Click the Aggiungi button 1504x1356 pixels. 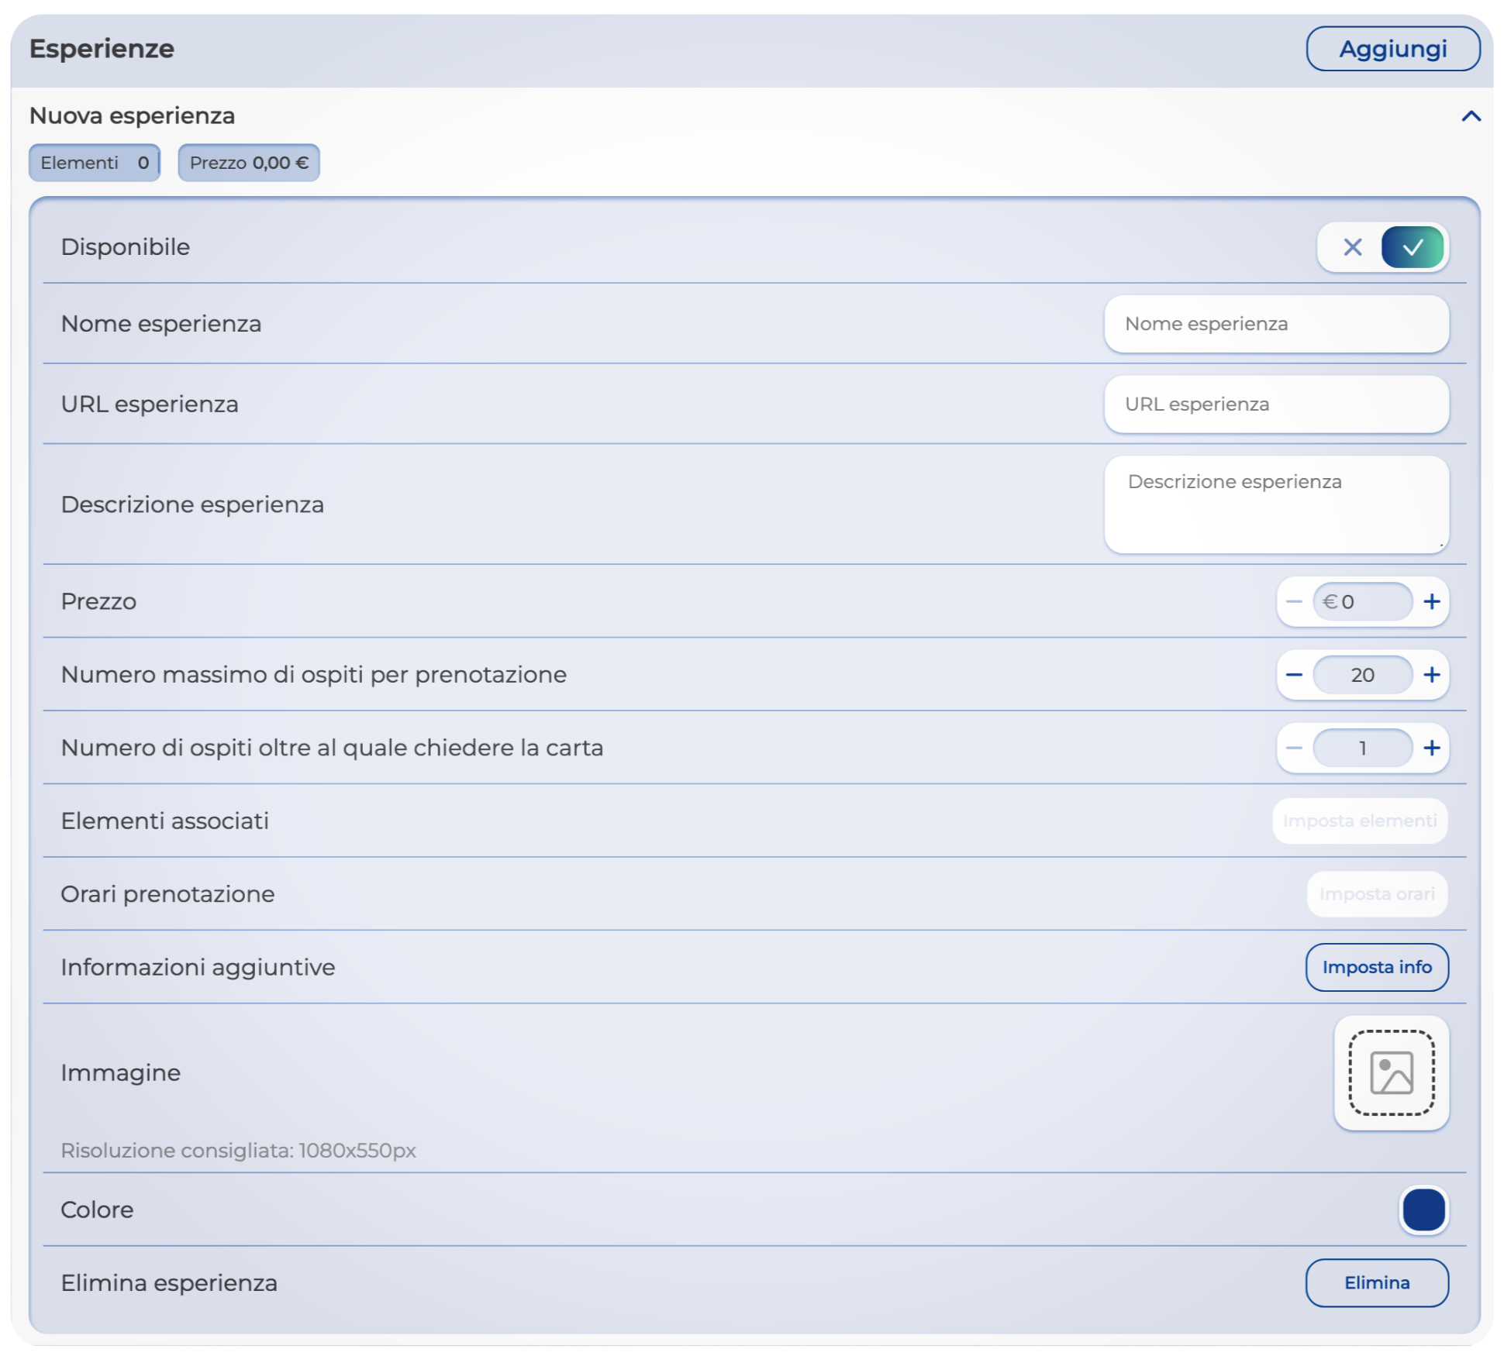coord(1392,49)
